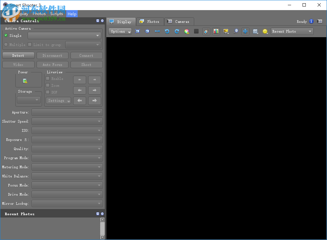327x240 pixels.
Task: Check the Limit to group checkbox
Action: tap(30, 45)
